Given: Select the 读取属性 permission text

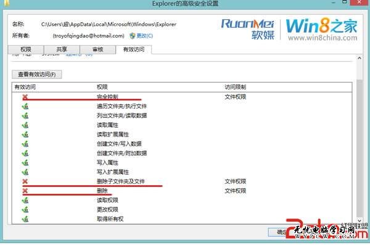Looking at the screenshot, I should tap(107, 125).
